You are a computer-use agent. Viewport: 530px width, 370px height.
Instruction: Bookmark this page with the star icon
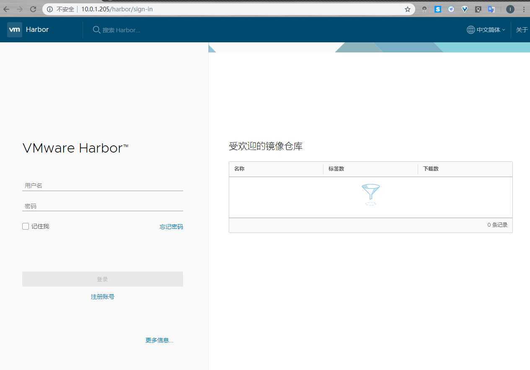407,9
